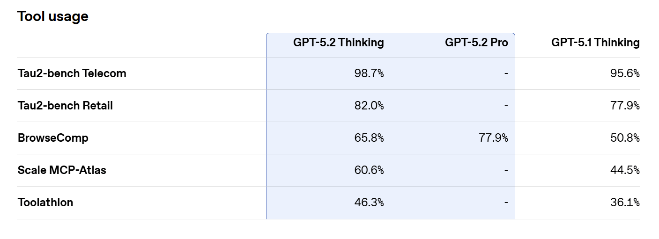
Task: Click the GPT-5.2 Pro BrowseComp score 77.9%
Action: tap(494, 138)
